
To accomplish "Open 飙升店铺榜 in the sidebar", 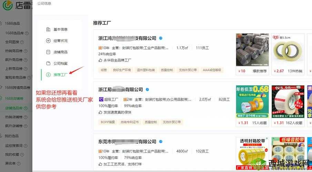I will click(14, 126).
